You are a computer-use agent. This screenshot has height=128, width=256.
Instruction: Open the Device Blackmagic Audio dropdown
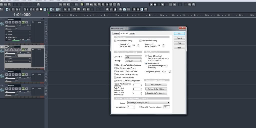(x=148, y=103)
